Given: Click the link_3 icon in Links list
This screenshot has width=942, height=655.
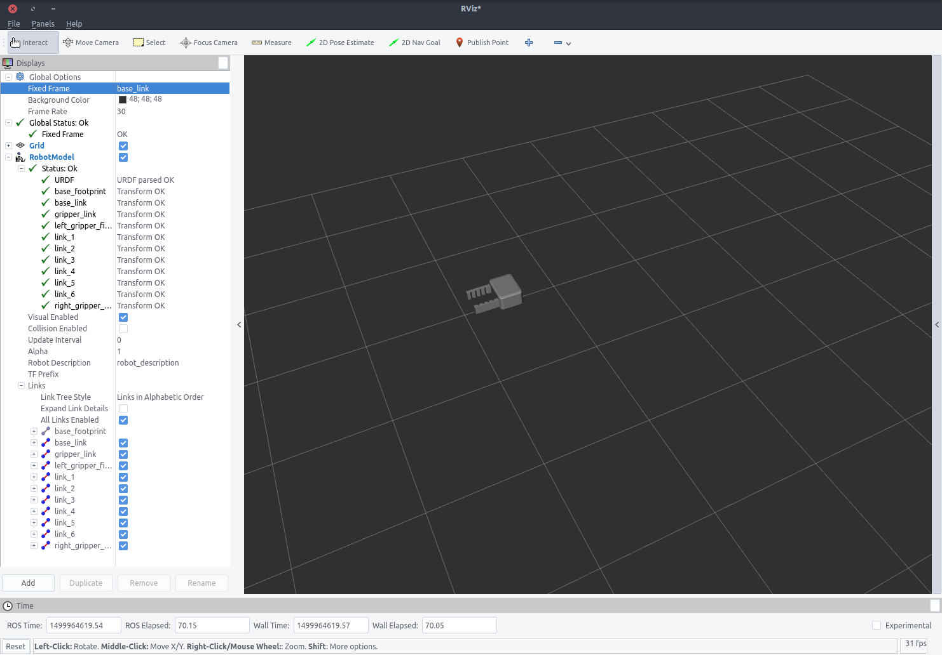Looking at the screenshot, I should point(46,500).
